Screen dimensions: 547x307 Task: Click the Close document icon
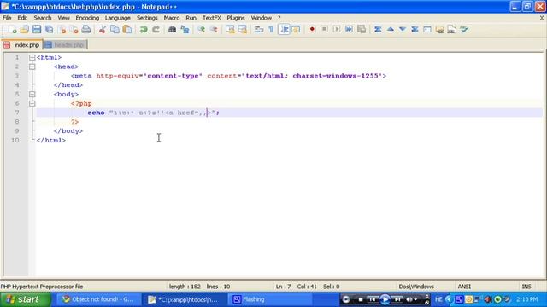coord(62,30)
